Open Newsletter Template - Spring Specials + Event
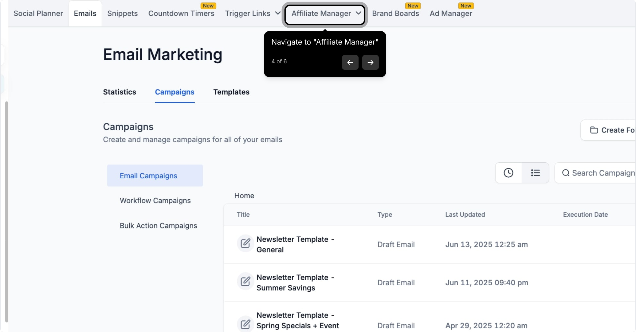The width and height of the screenshot is (636, 332). (x=298, y=320)
